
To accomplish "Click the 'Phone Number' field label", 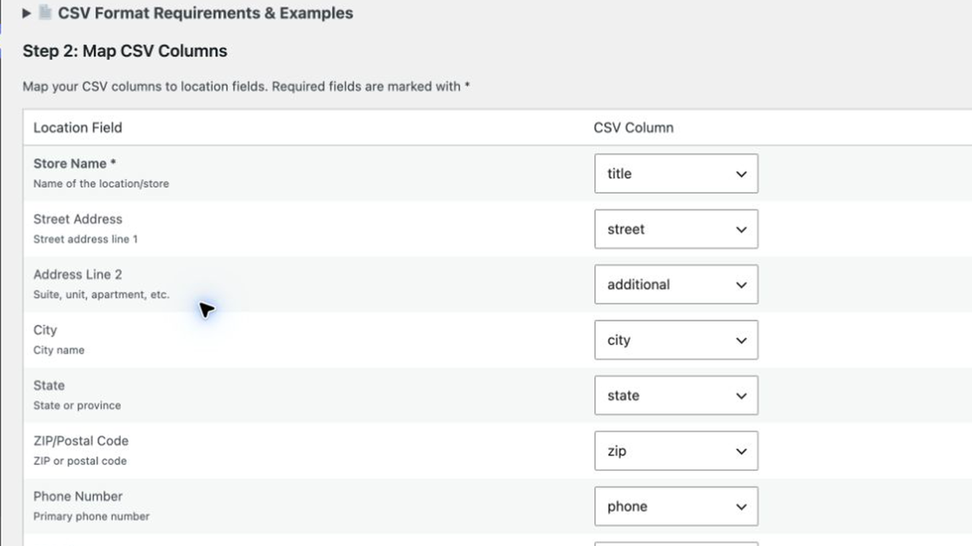I will click(x=78, y=496).
